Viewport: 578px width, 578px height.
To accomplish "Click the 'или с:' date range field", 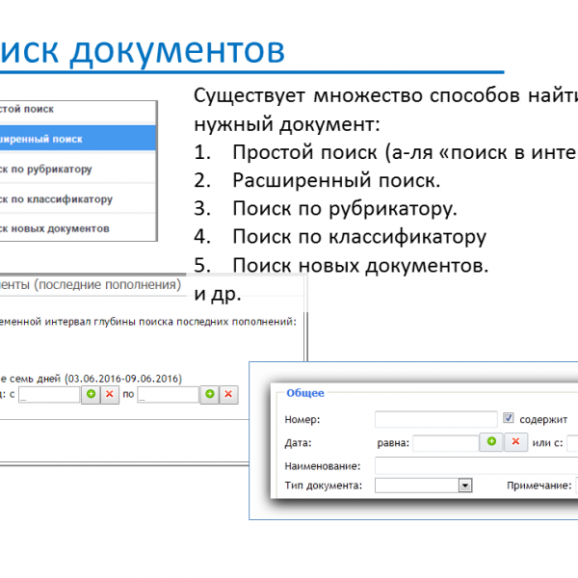I will click(572, 443).
